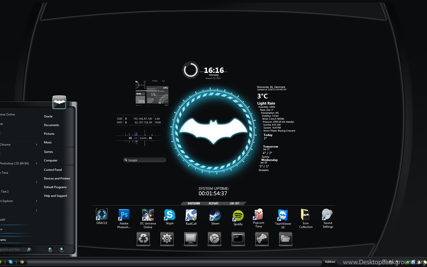Viewport: 427px width, 267px height.
Task: Launch Skype from the desktop shortcut row
Action: [169, 217]
